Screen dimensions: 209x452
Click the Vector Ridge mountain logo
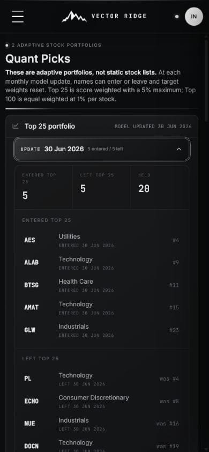tap(74, 17)
